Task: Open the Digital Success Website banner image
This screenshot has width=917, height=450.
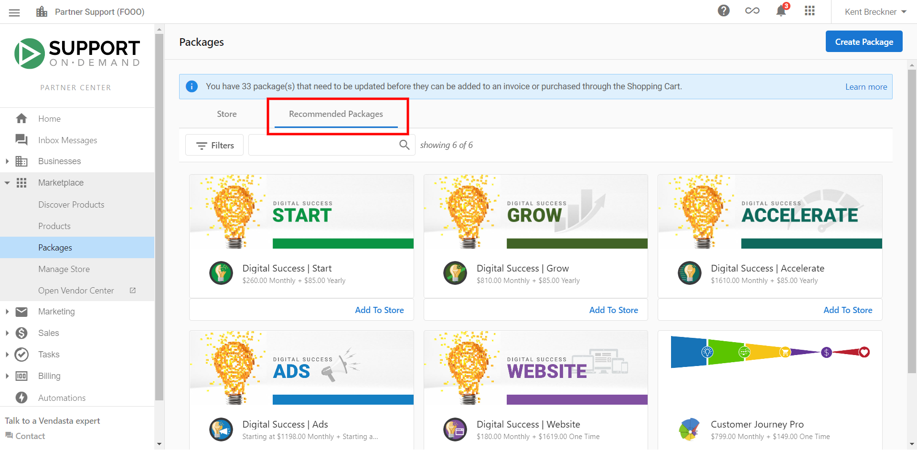Action: pyautogui.click(x=535, y=367)
